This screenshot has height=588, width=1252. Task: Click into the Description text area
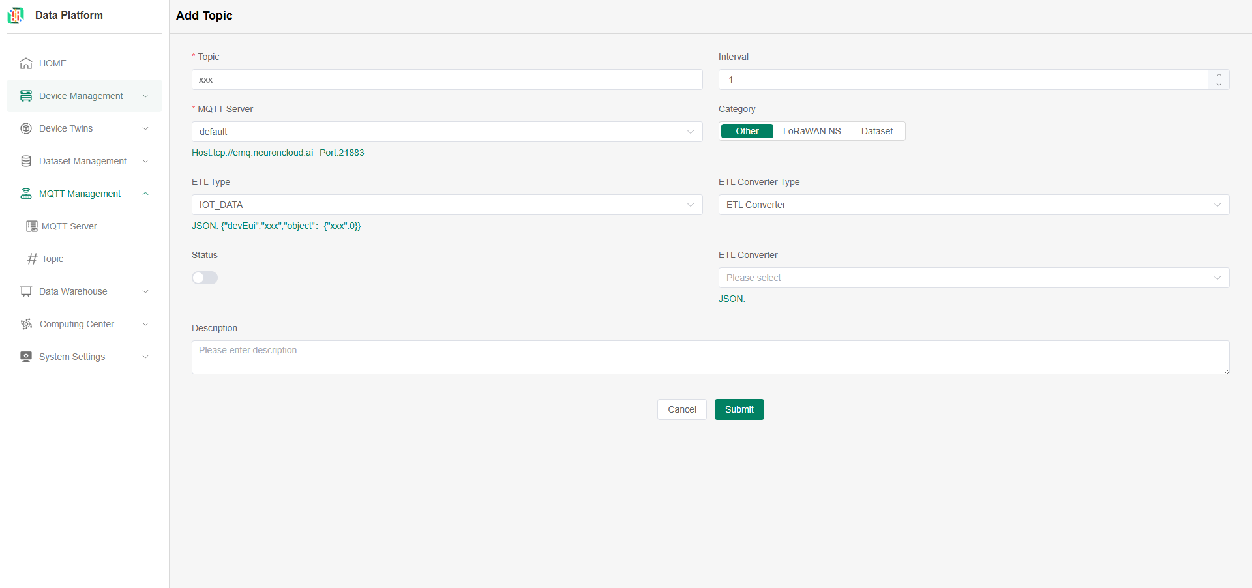[710, 357]
